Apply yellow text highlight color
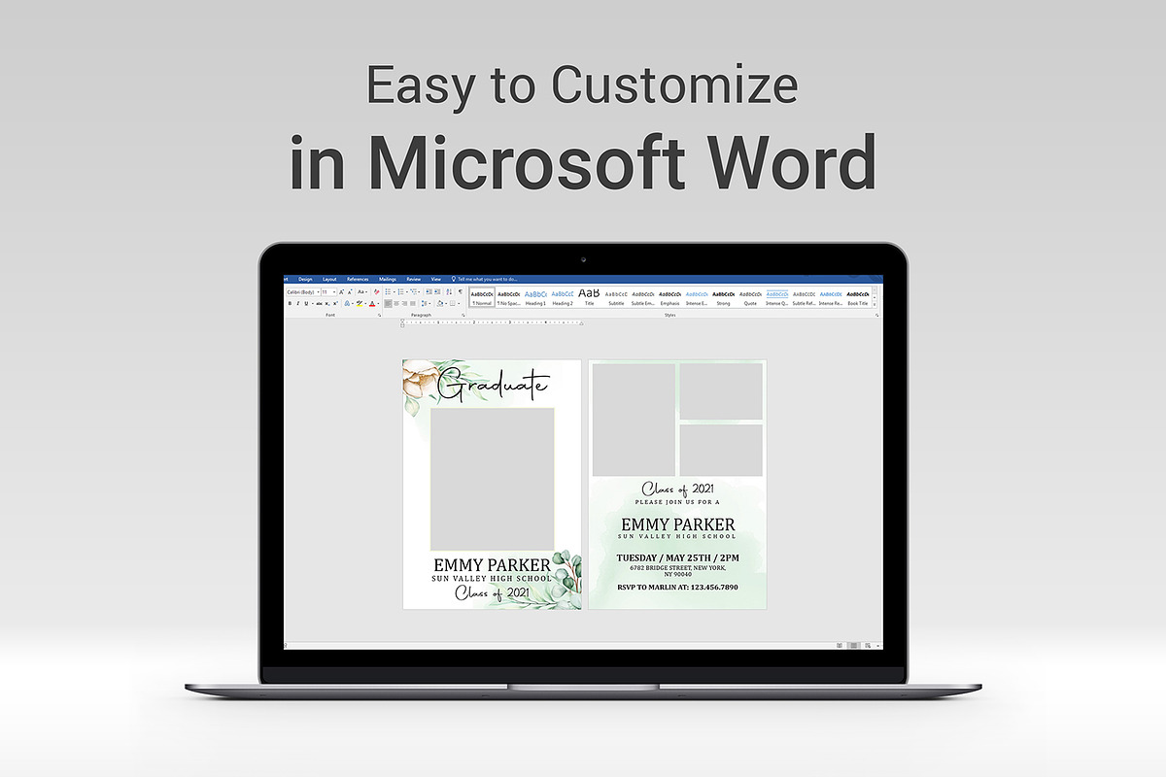 [x=360, y=304]
